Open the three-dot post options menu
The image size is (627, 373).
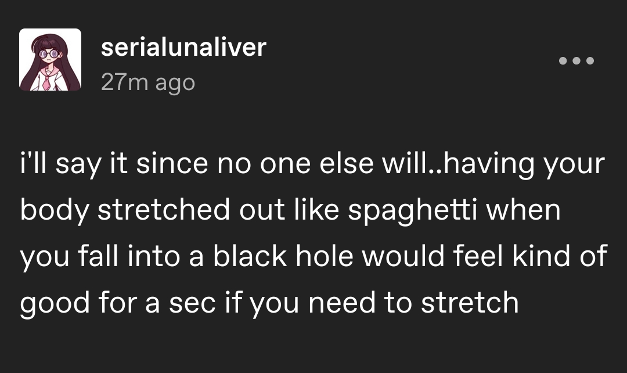pos(576,61)
